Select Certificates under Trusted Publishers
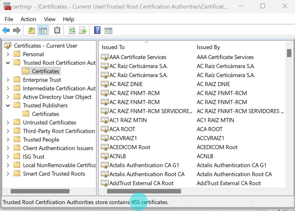 coord(46,114)
